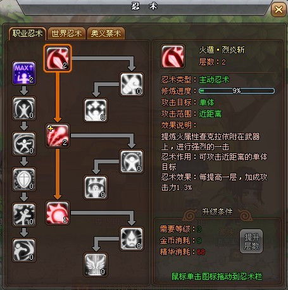Select the 职业忍术 tab
The height and width of the screenshot is (290, 288).
click(x=27, y=34)
